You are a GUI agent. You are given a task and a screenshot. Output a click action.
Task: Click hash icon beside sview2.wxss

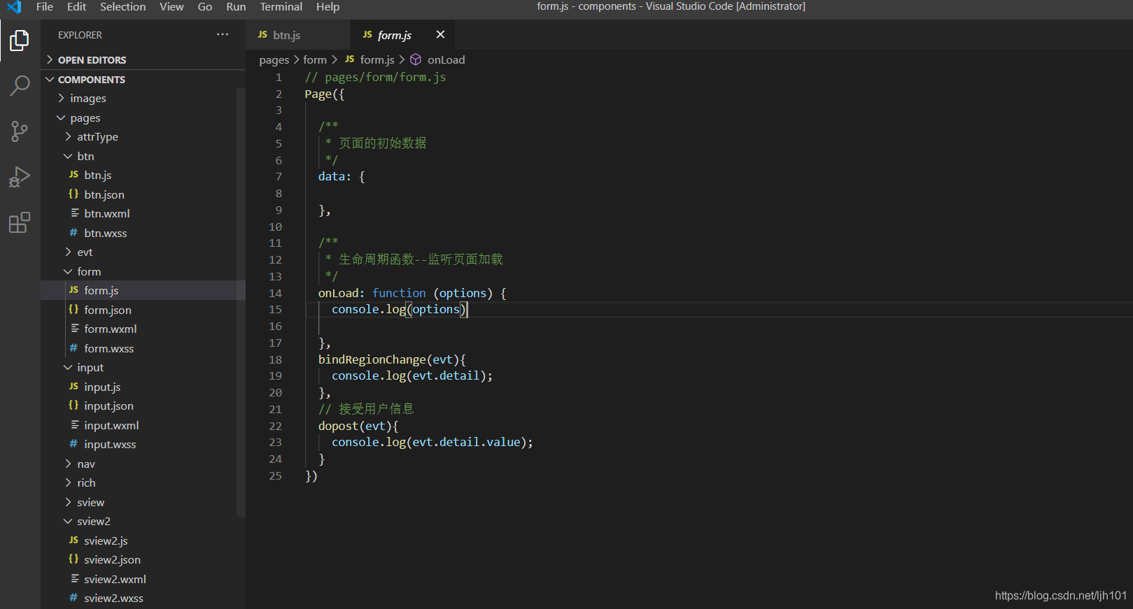pyautogui.click(x=73, y=597)
